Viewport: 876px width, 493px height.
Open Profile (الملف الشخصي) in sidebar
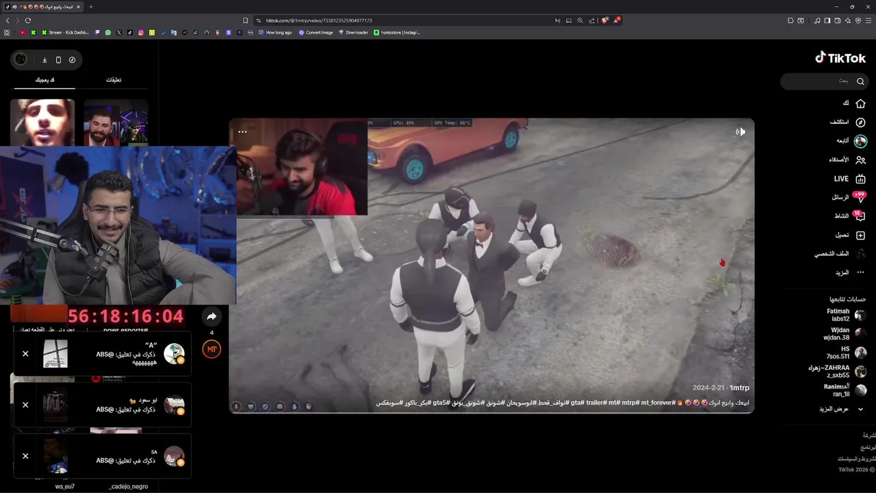click(840, 253)
